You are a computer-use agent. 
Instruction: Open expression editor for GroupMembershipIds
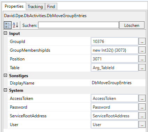[x=142, y=50]
